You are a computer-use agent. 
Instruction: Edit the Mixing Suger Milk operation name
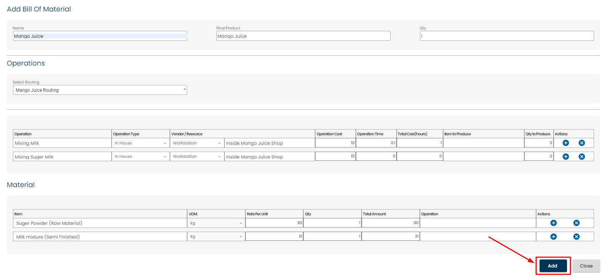click(x=62, y=157)
